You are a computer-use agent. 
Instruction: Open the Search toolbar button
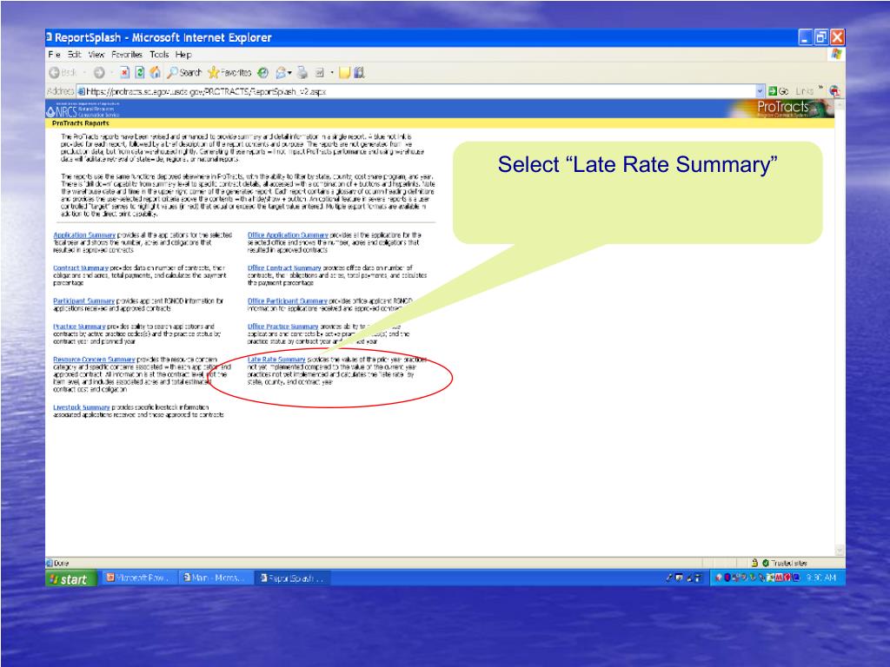coord(184,73)
